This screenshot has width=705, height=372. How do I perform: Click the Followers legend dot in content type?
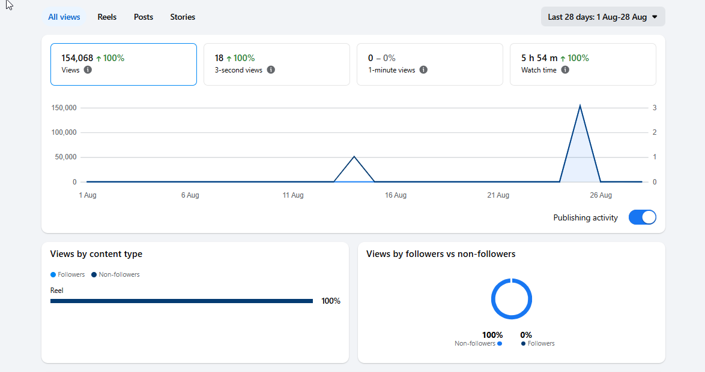(53, 274)
